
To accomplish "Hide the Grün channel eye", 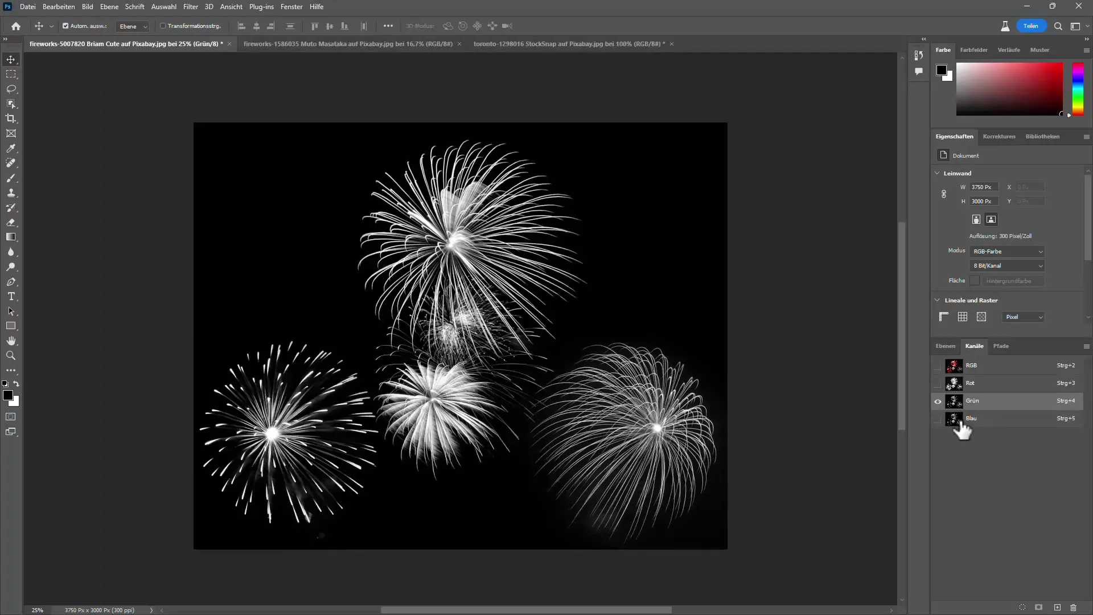I will (938, 401).
